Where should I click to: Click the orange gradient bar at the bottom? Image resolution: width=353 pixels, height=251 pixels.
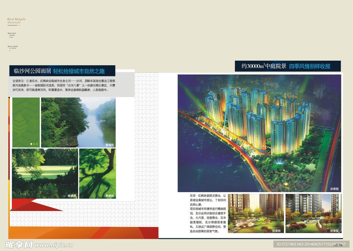point(83,232)
